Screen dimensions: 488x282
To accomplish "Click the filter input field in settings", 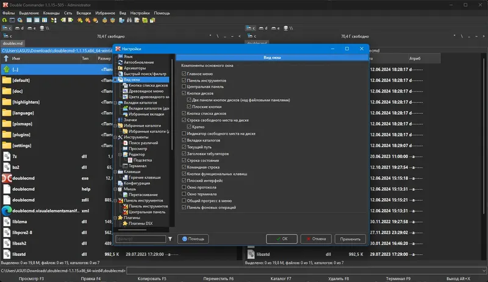I will click(x=140, y=239).
